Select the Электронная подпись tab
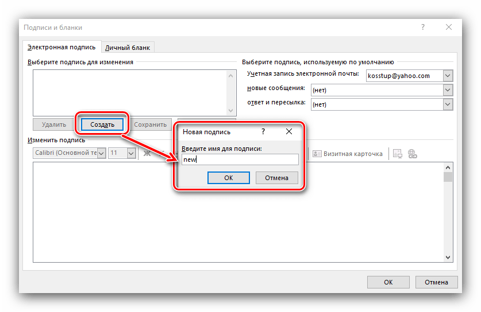 (x=63, y=47)
